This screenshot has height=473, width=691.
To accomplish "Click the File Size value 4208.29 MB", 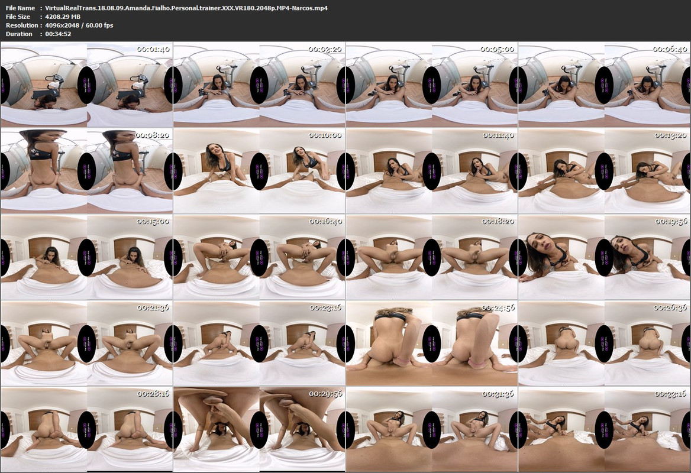I will tap(63, 17).
